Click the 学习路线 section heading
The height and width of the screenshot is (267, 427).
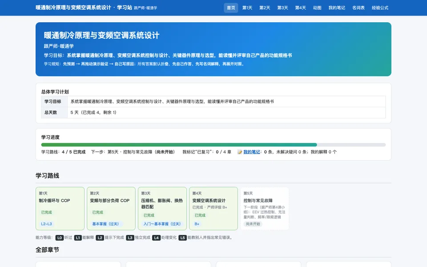(48, 176)
